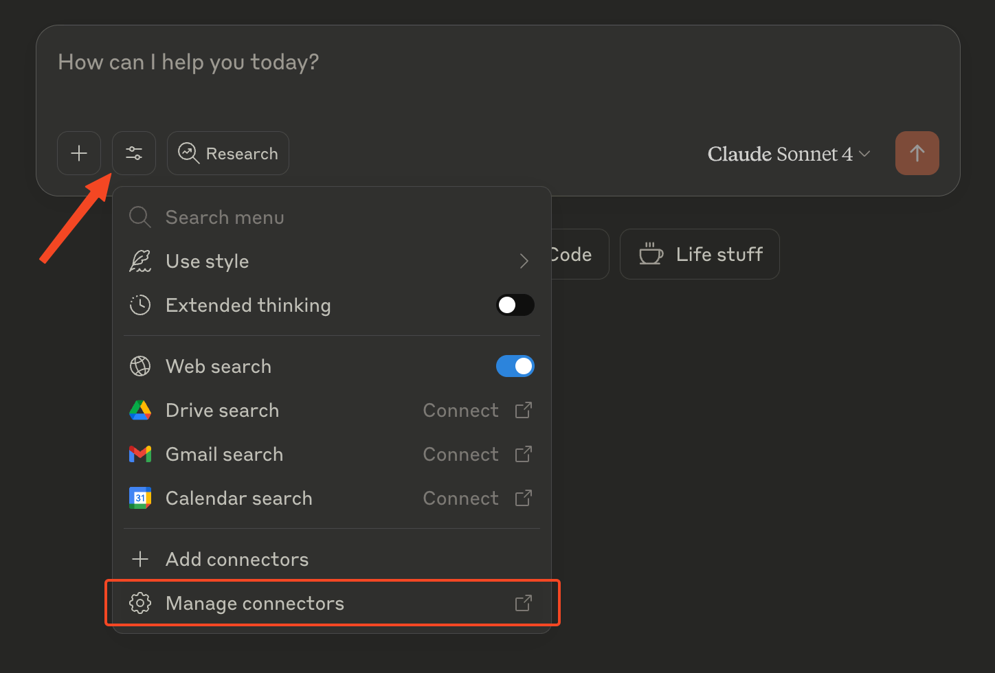Click the partially hidden Code chip

pos(580,254)
